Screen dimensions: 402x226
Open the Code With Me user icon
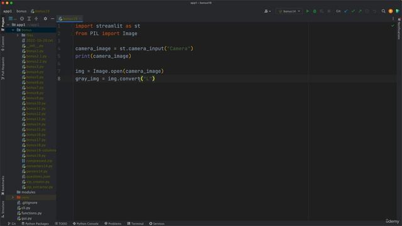coord(267,11)
